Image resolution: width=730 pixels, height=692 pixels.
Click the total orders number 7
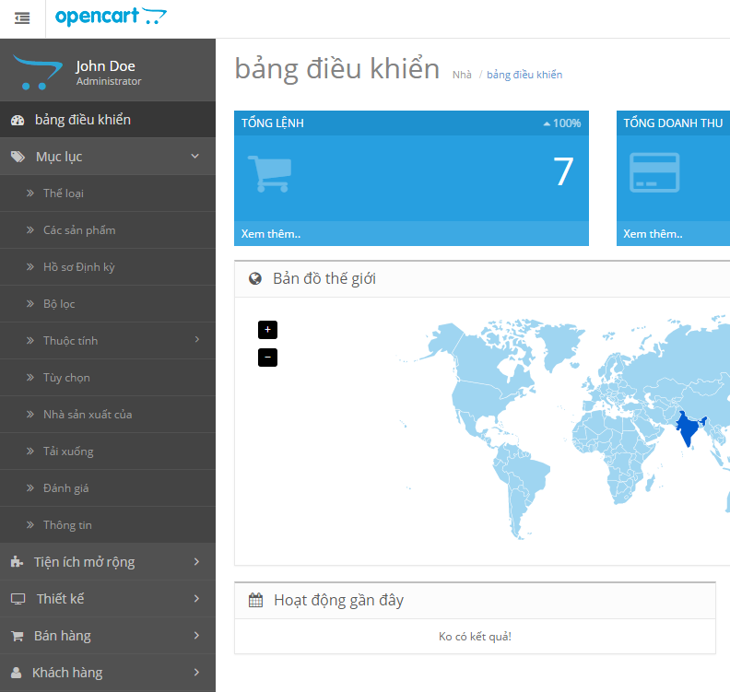(x=563, y=171)
